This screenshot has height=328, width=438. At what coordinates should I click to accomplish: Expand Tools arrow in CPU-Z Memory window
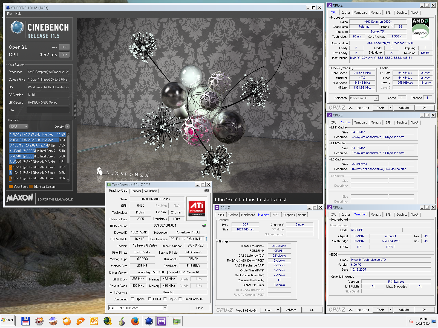click(x=278, y=310)
